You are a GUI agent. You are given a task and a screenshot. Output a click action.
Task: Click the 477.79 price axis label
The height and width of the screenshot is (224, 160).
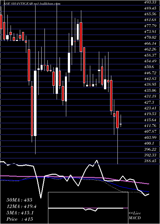(x=150, y=26)
